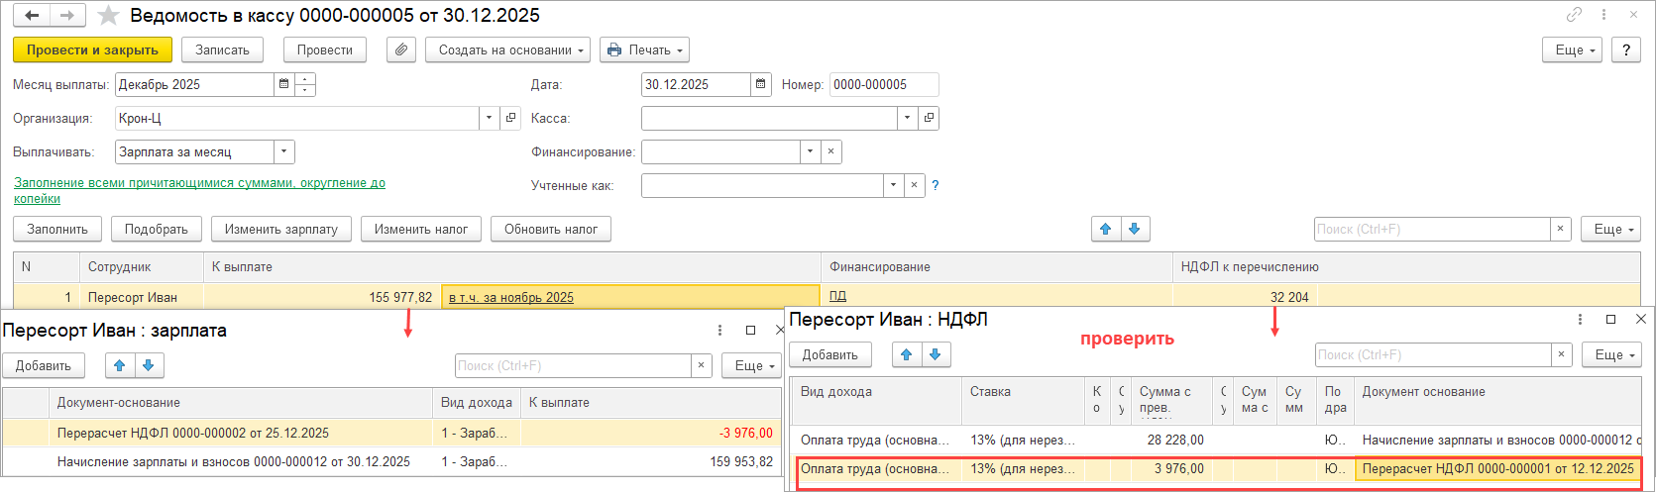Open the в т.ч. за ноябрь 2025 link
Screen dimensions: 1656x492
[x=511, y=297]
